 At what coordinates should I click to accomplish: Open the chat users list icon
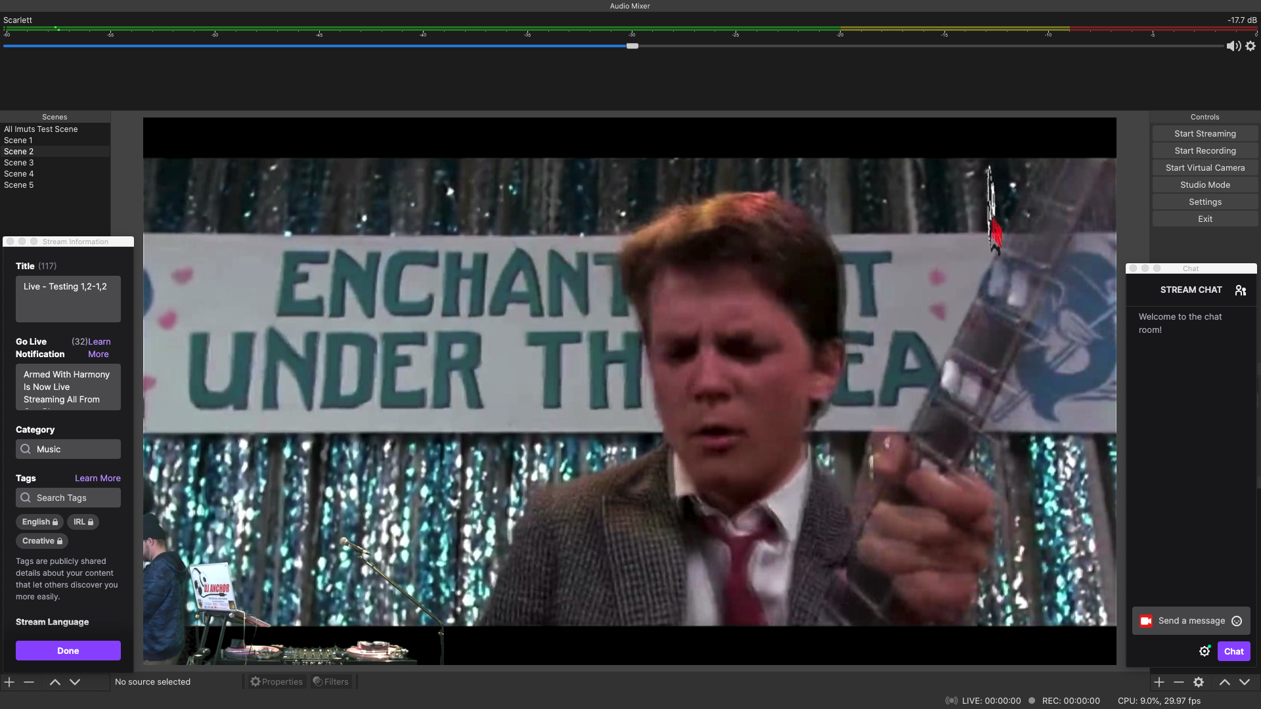pyautogui.click(x=1241, y=290)
